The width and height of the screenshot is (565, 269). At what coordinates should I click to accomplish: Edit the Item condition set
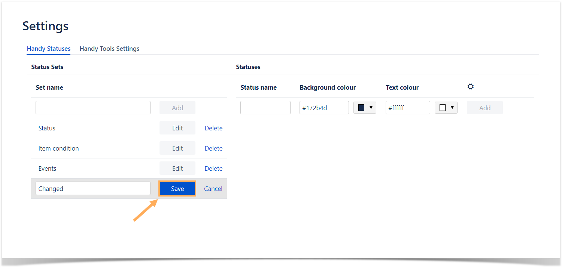[x=177, y=148]
